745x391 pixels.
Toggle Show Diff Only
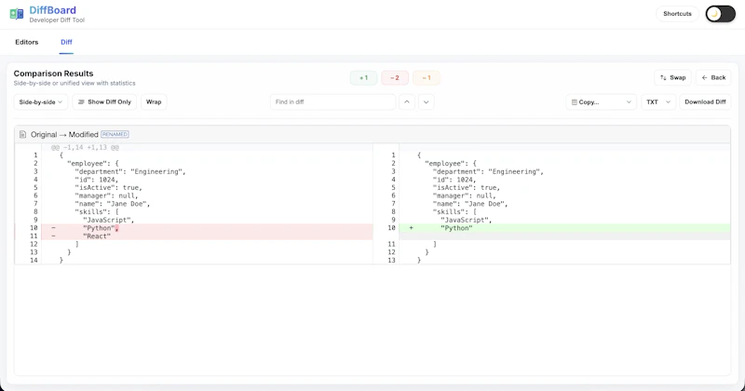click(104, 102)
